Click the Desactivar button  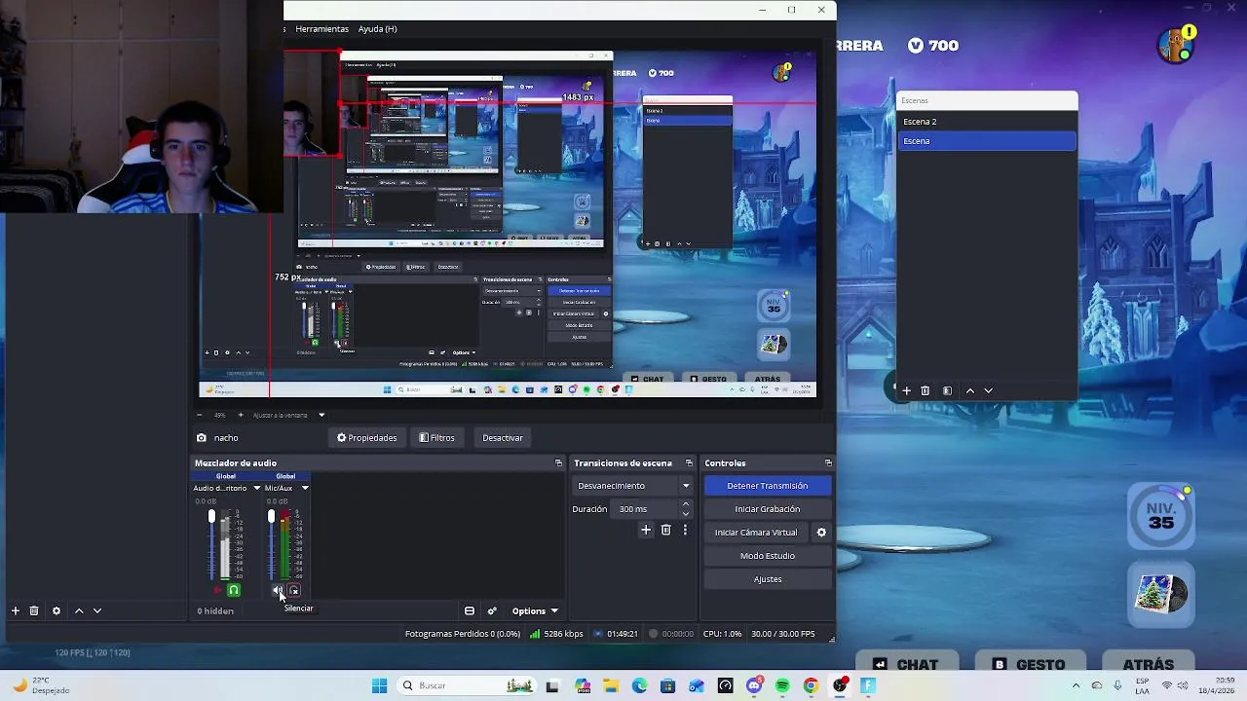point(503,437)
